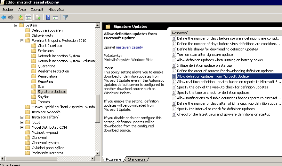
Task: Select the Exclusions tree item
Action: [46, 51]
